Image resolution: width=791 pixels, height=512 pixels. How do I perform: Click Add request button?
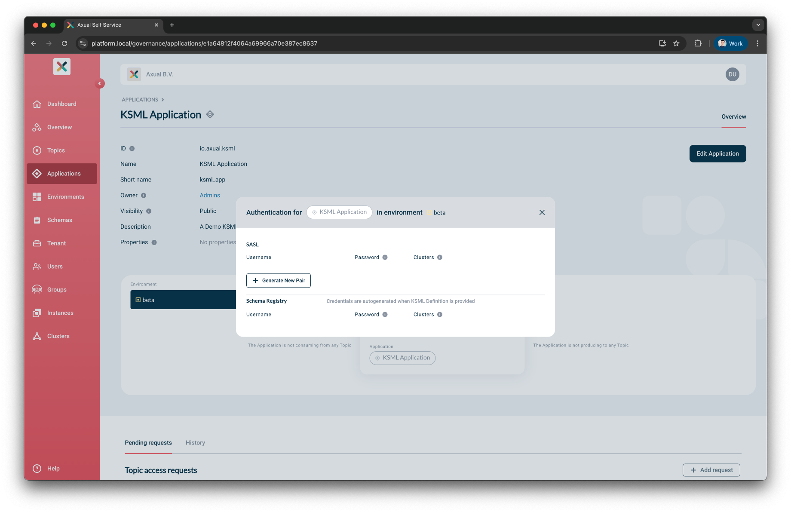[711, 470]
